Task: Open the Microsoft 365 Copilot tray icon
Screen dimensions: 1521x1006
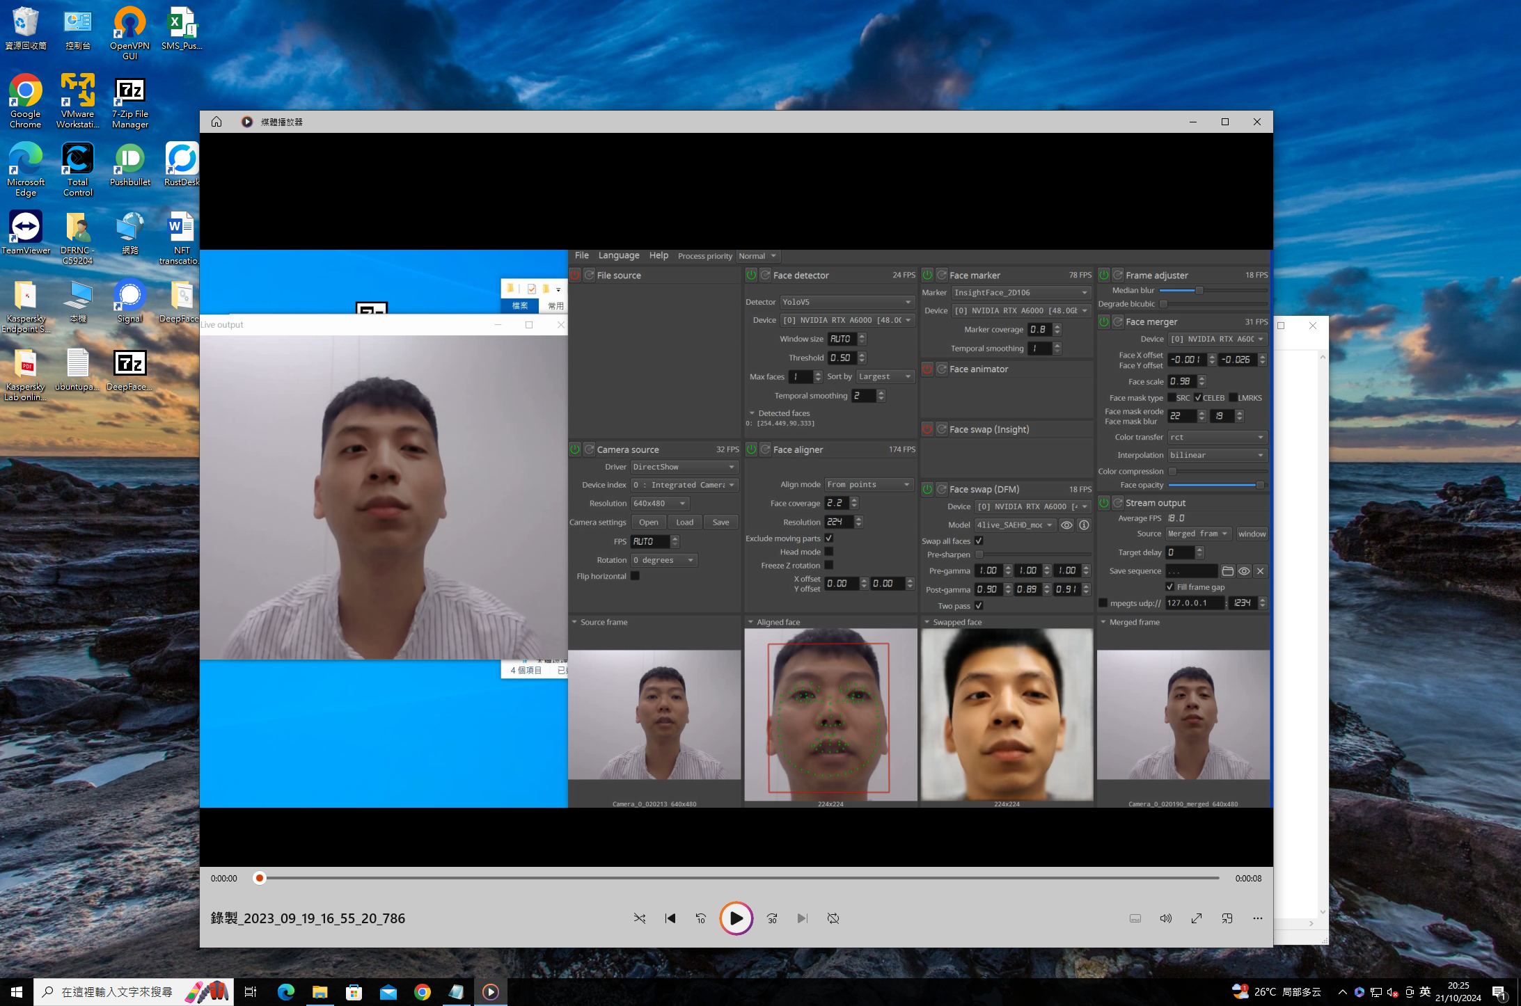Action: click(1359, 992)
